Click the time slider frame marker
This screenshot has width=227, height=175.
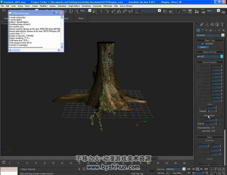148,163
